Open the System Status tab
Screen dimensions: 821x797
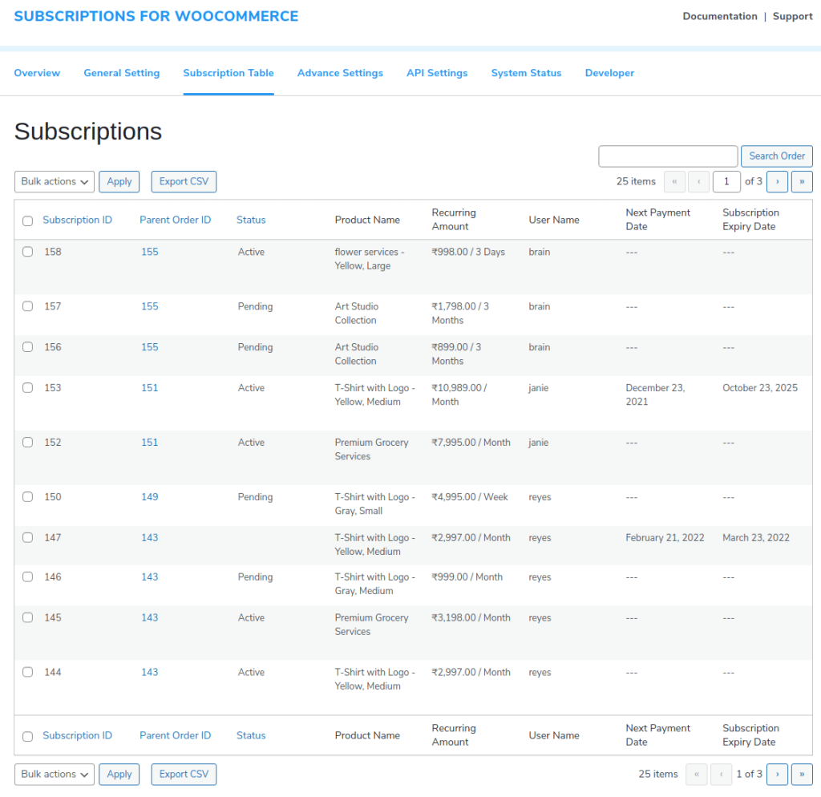tap(526, 73)
